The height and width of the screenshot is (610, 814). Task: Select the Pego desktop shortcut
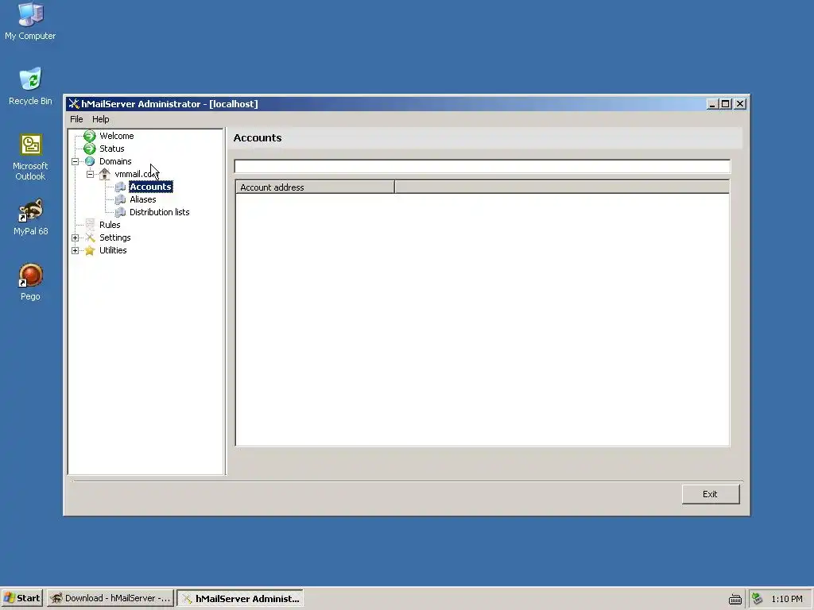point(30,282)
